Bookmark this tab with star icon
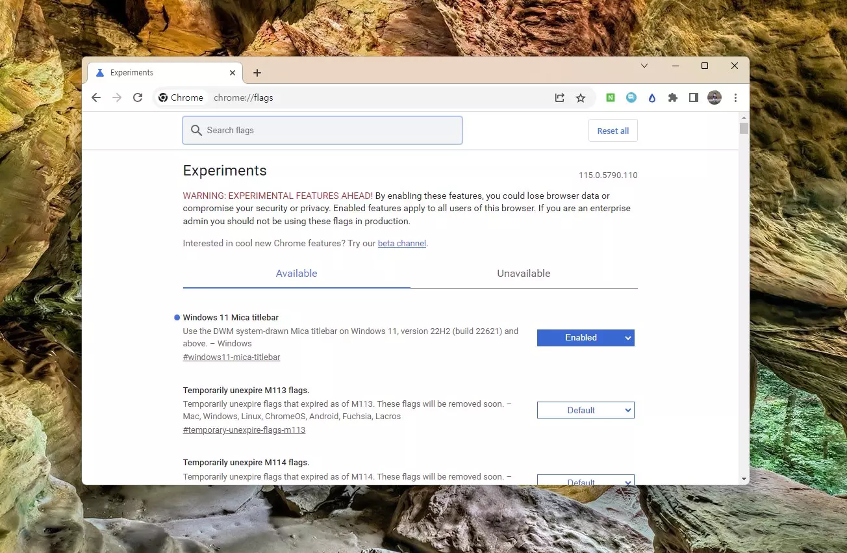 [x=581, y=97]
